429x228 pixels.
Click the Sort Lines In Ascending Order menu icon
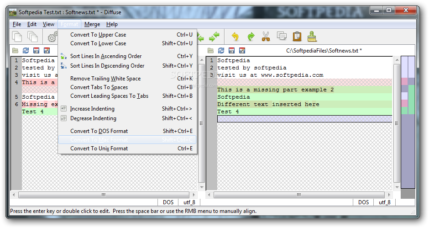pos(63,56)
